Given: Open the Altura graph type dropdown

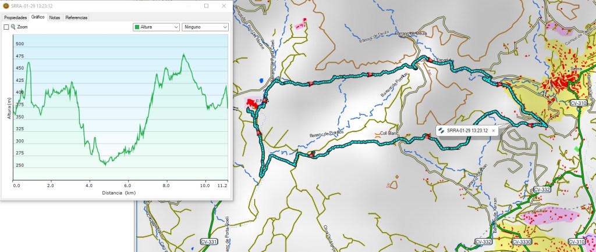Looking at the screenshot, I should point(156,27).
